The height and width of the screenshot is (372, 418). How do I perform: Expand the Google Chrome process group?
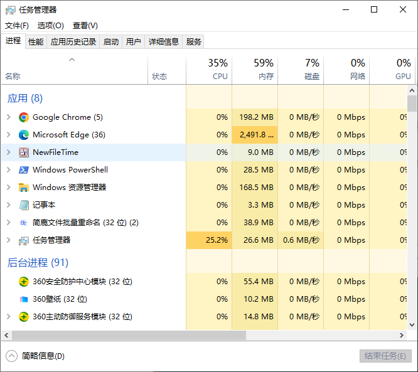9,117
